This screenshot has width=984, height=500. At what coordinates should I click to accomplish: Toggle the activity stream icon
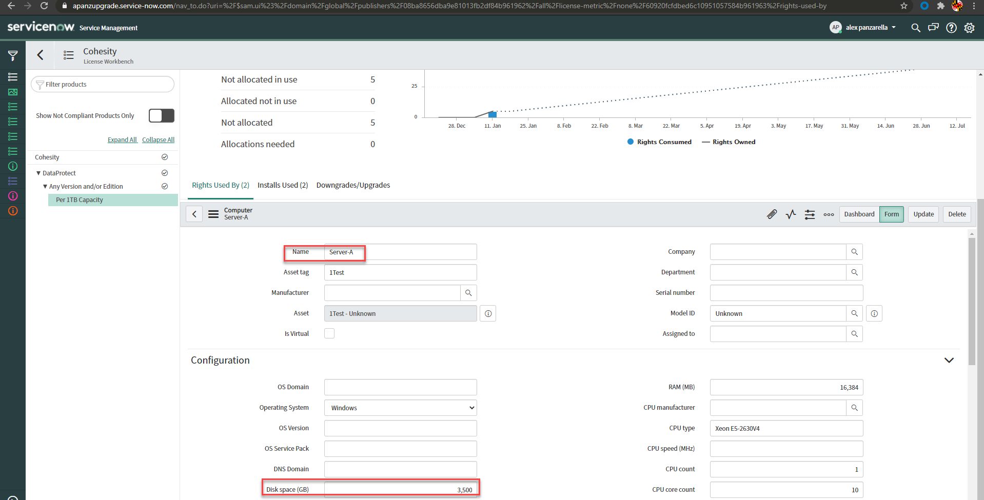pos(791,214)
